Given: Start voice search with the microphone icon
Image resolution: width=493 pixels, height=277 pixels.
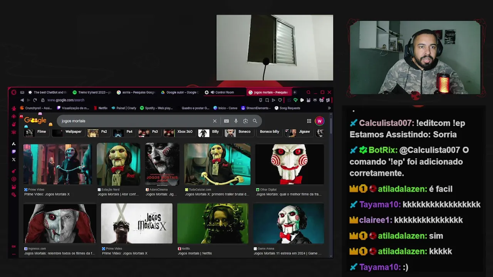Looking at the screenshot, I should [236, 121].
